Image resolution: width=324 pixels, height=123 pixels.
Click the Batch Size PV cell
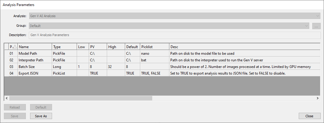pos(97,67)
